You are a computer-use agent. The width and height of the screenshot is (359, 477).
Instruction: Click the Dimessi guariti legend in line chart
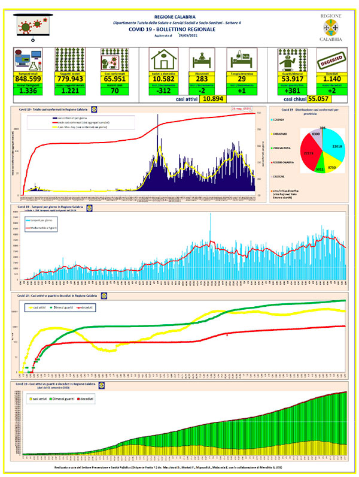tap(61, 307)
